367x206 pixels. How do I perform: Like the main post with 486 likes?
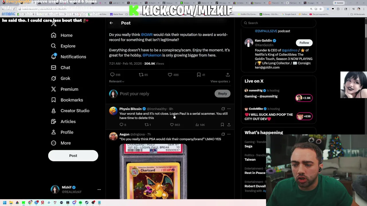[173, 75]
